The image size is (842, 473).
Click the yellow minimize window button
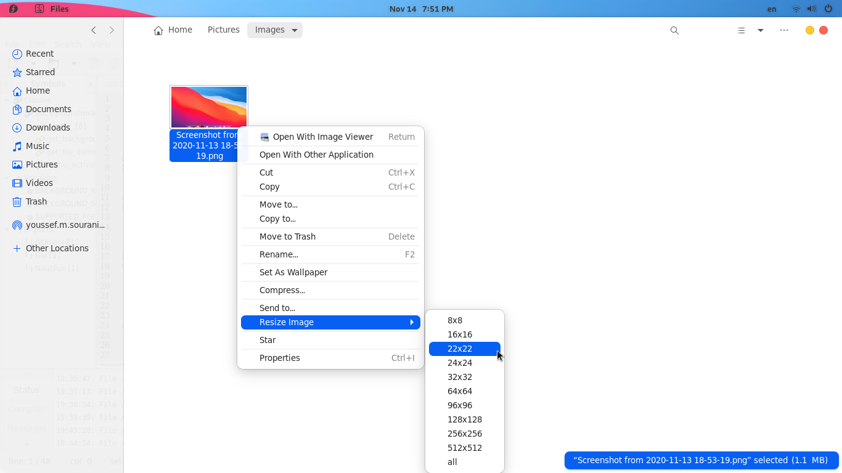pos(810,30)
